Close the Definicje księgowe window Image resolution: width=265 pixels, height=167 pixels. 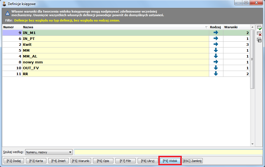click(x=256, y=3)
